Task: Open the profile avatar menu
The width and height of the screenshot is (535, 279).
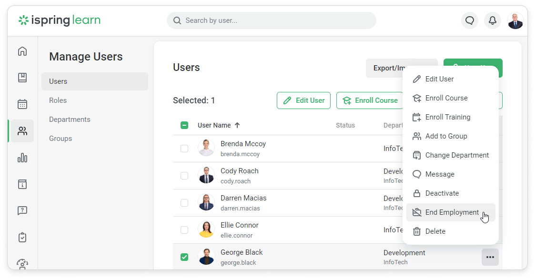Action: pos(515,20)
